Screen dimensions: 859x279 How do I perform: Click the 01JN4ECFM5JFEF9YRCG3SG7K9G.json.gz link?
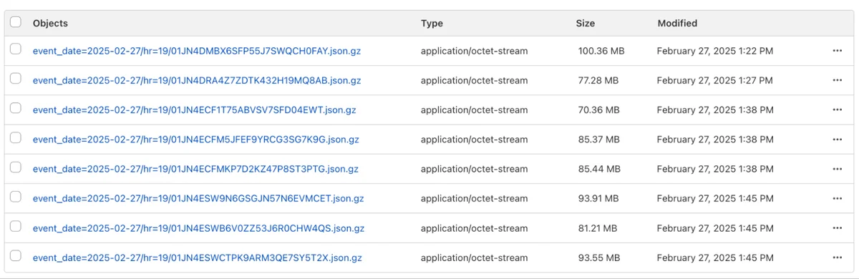point(196,139)
